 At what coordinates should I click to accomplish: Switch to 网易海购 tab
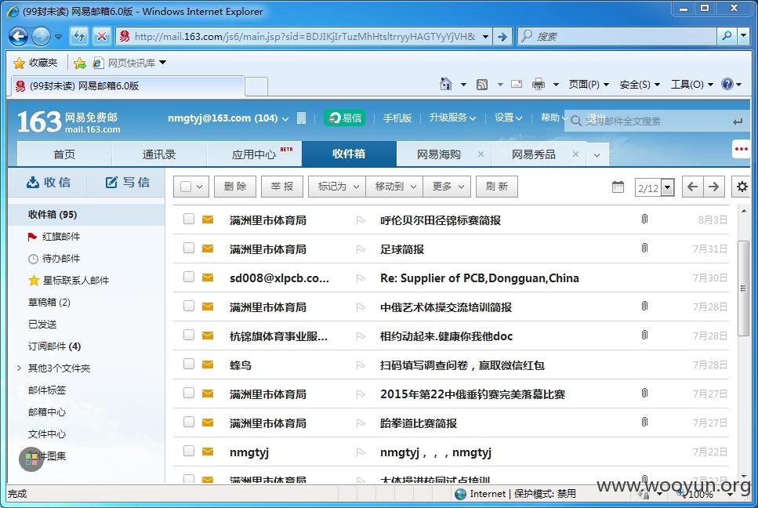(x=438, y=154)
